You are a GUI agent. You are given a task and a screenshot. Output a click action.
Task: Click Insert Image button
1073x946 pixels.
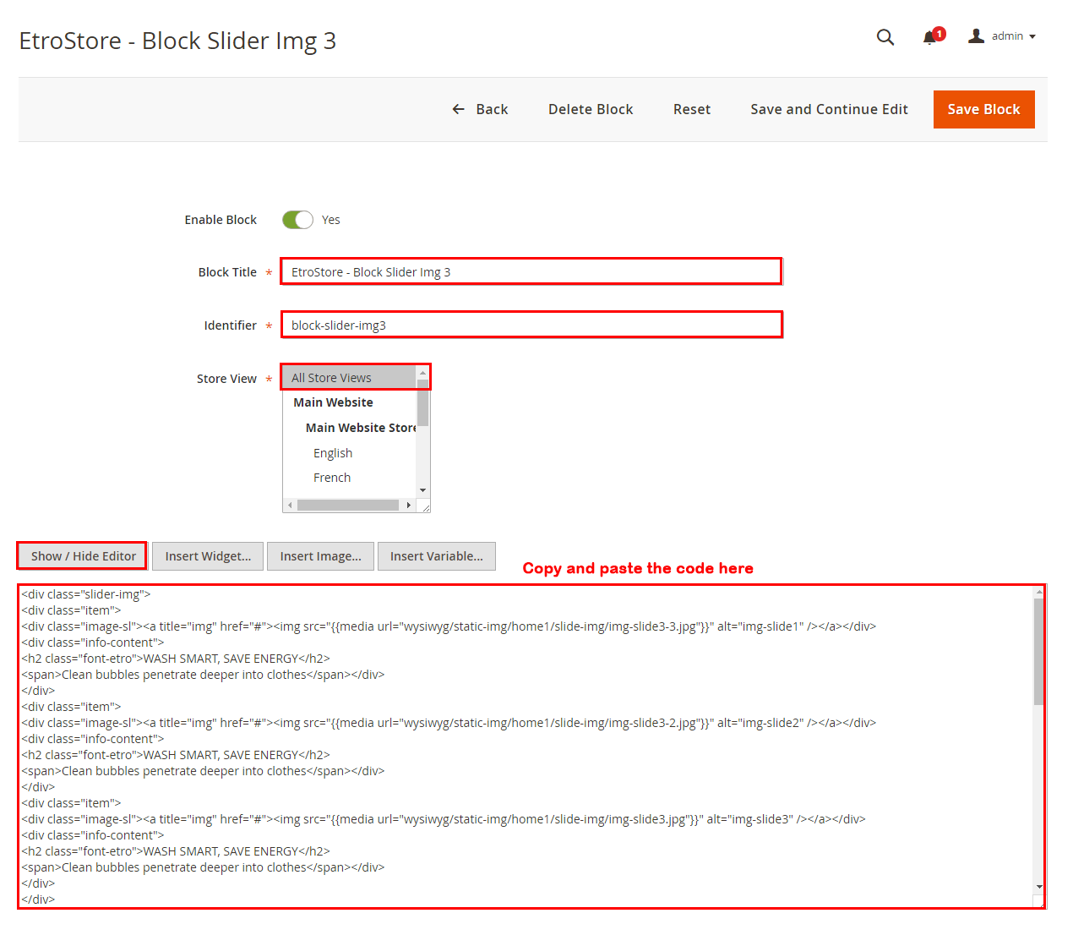coord(320,556)
